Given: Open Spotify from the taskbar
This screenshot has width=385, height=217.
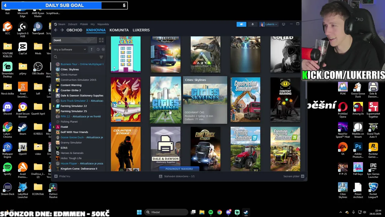Looking at the screenshot, I should pos(211,212).
